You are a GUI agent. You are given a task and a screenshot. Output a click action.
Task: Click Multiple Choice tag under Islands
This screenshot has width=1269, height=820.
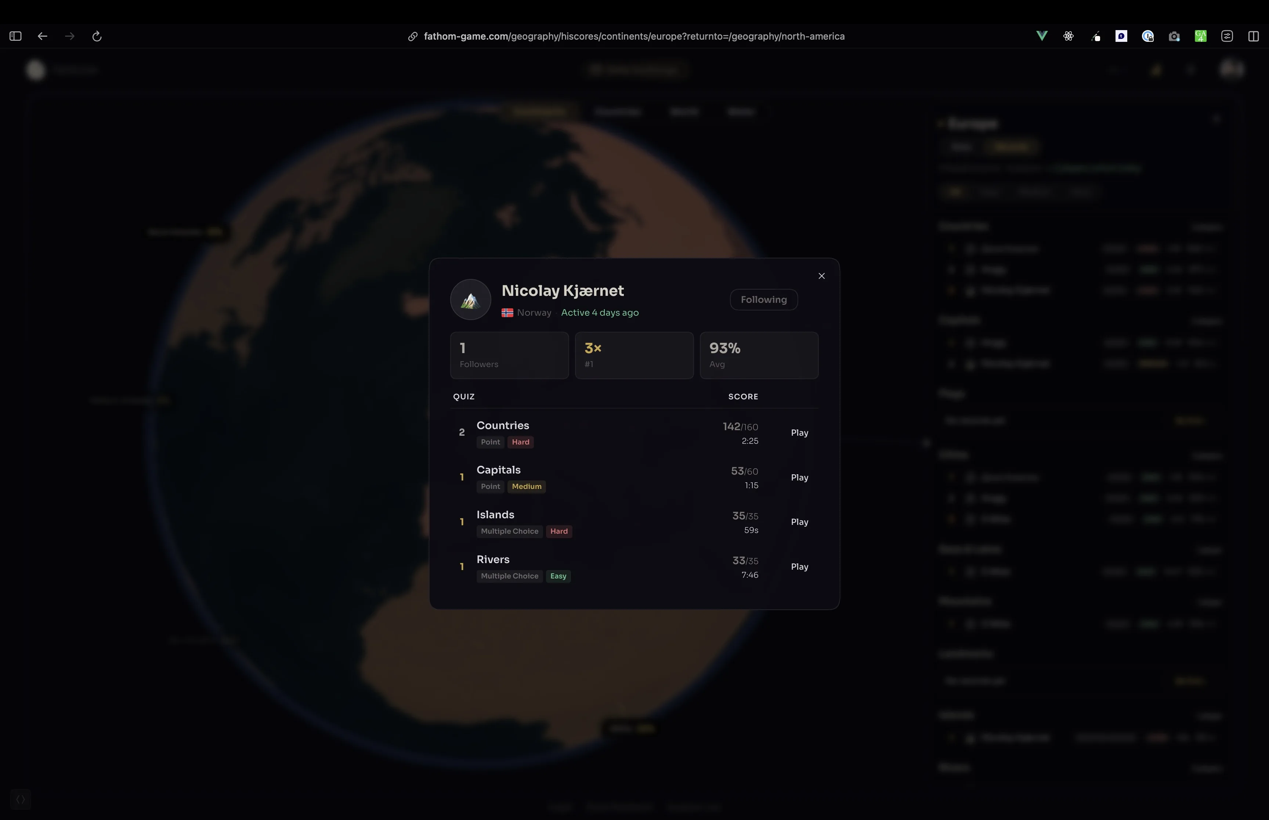[x=509, y=531]
